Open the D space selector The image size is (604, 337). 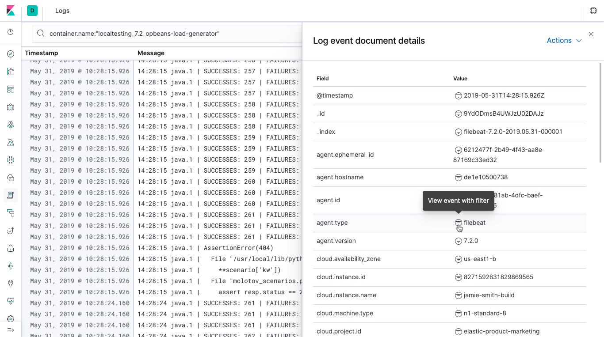[32, 11]
